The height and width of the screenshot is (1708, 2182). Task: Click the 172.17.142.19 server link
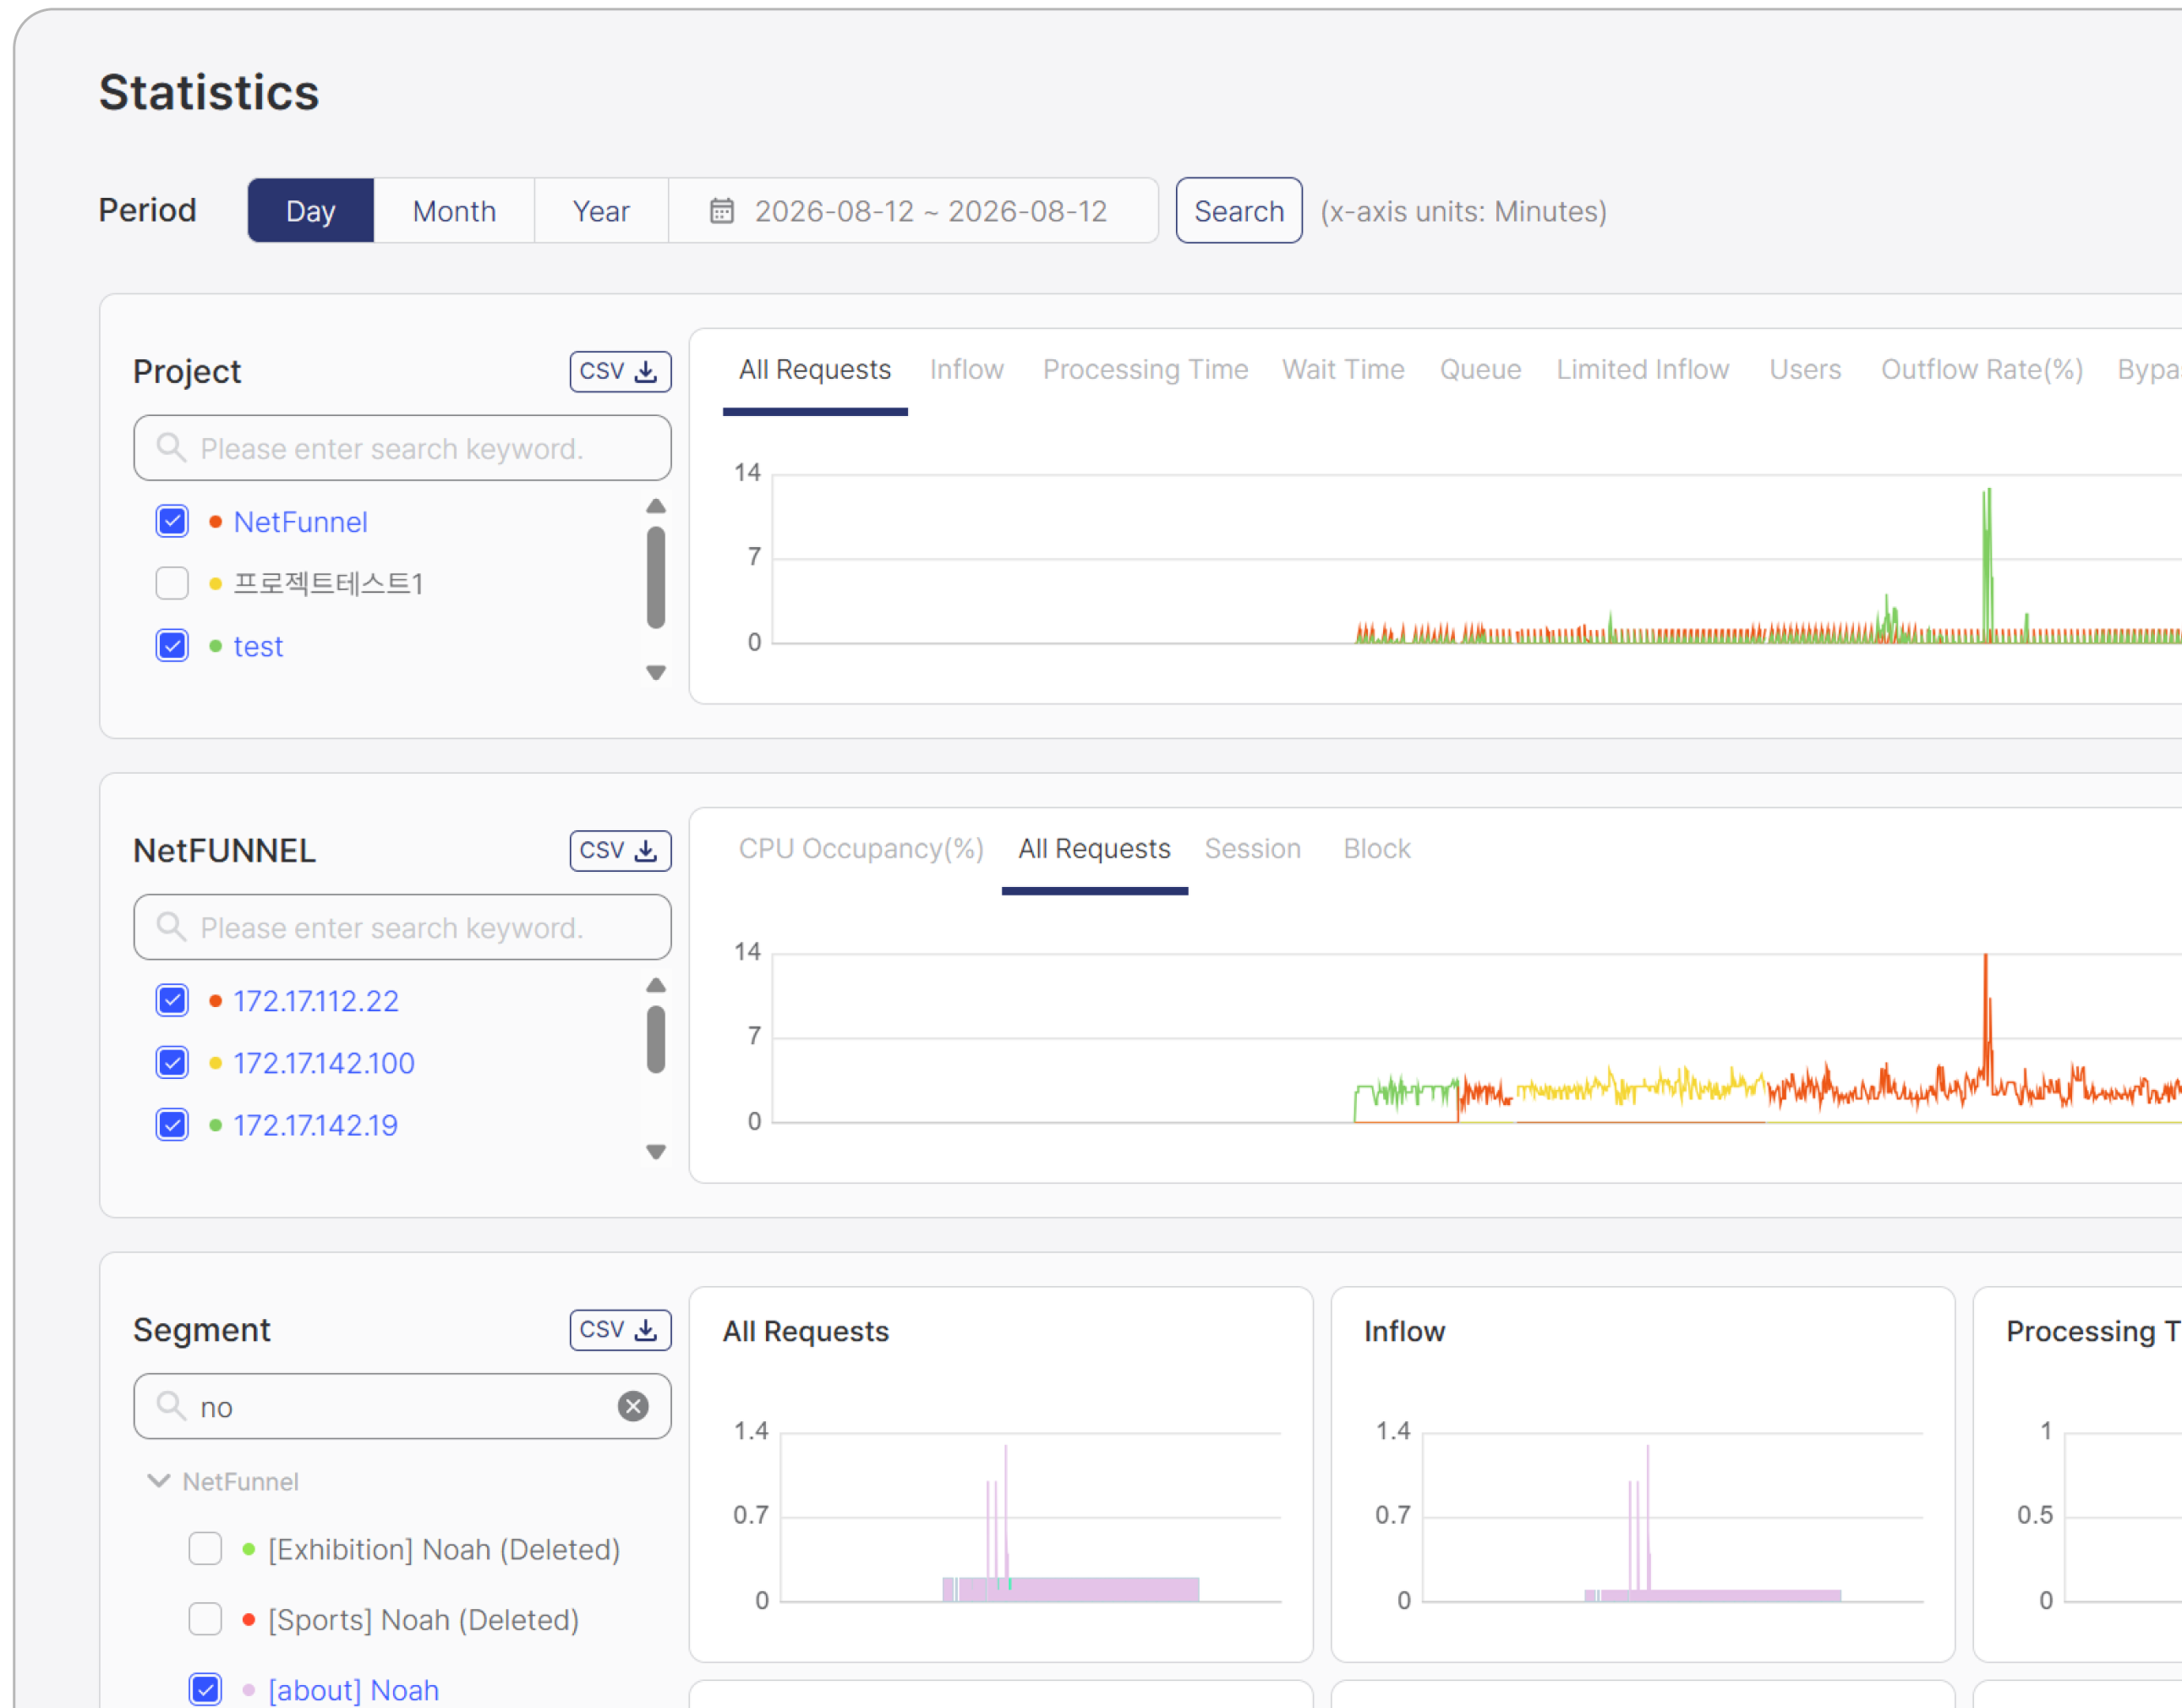[315, 1125]
